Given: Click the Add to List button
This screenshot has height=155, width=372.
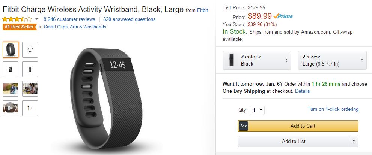Looking at the screenshot, I should point(294,141).
